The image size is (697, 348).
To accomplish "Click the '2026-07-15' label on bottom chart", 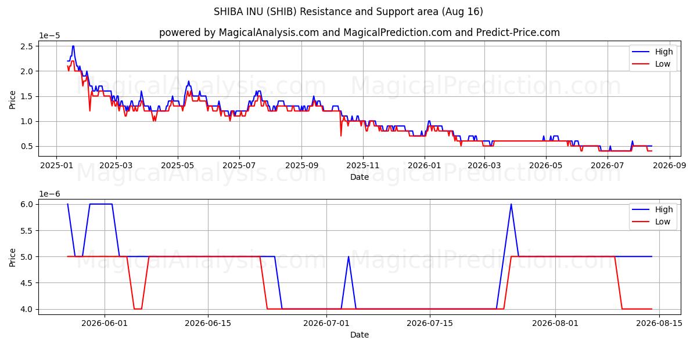I will click(x=430, y=324).
